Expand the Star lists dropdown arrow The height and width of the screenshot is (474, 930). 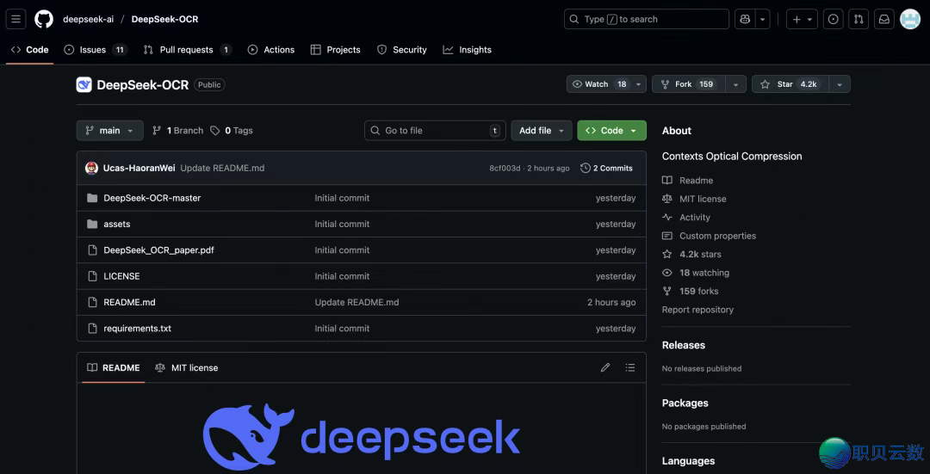coord(840,84)
